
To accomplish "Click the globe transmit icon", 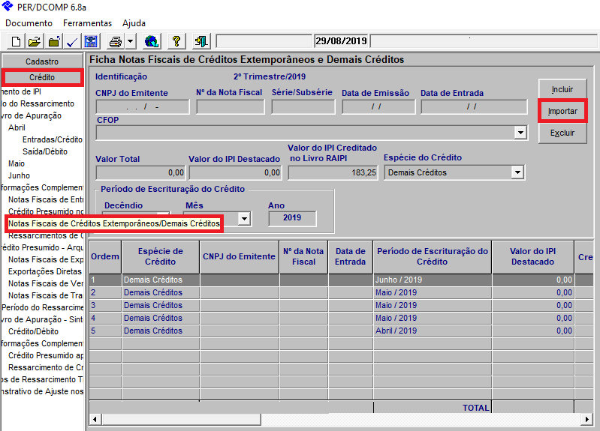I will [151, 41].
